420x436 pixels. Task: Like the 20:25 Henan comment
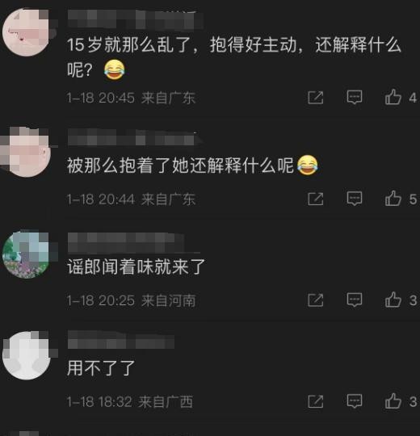393,300
